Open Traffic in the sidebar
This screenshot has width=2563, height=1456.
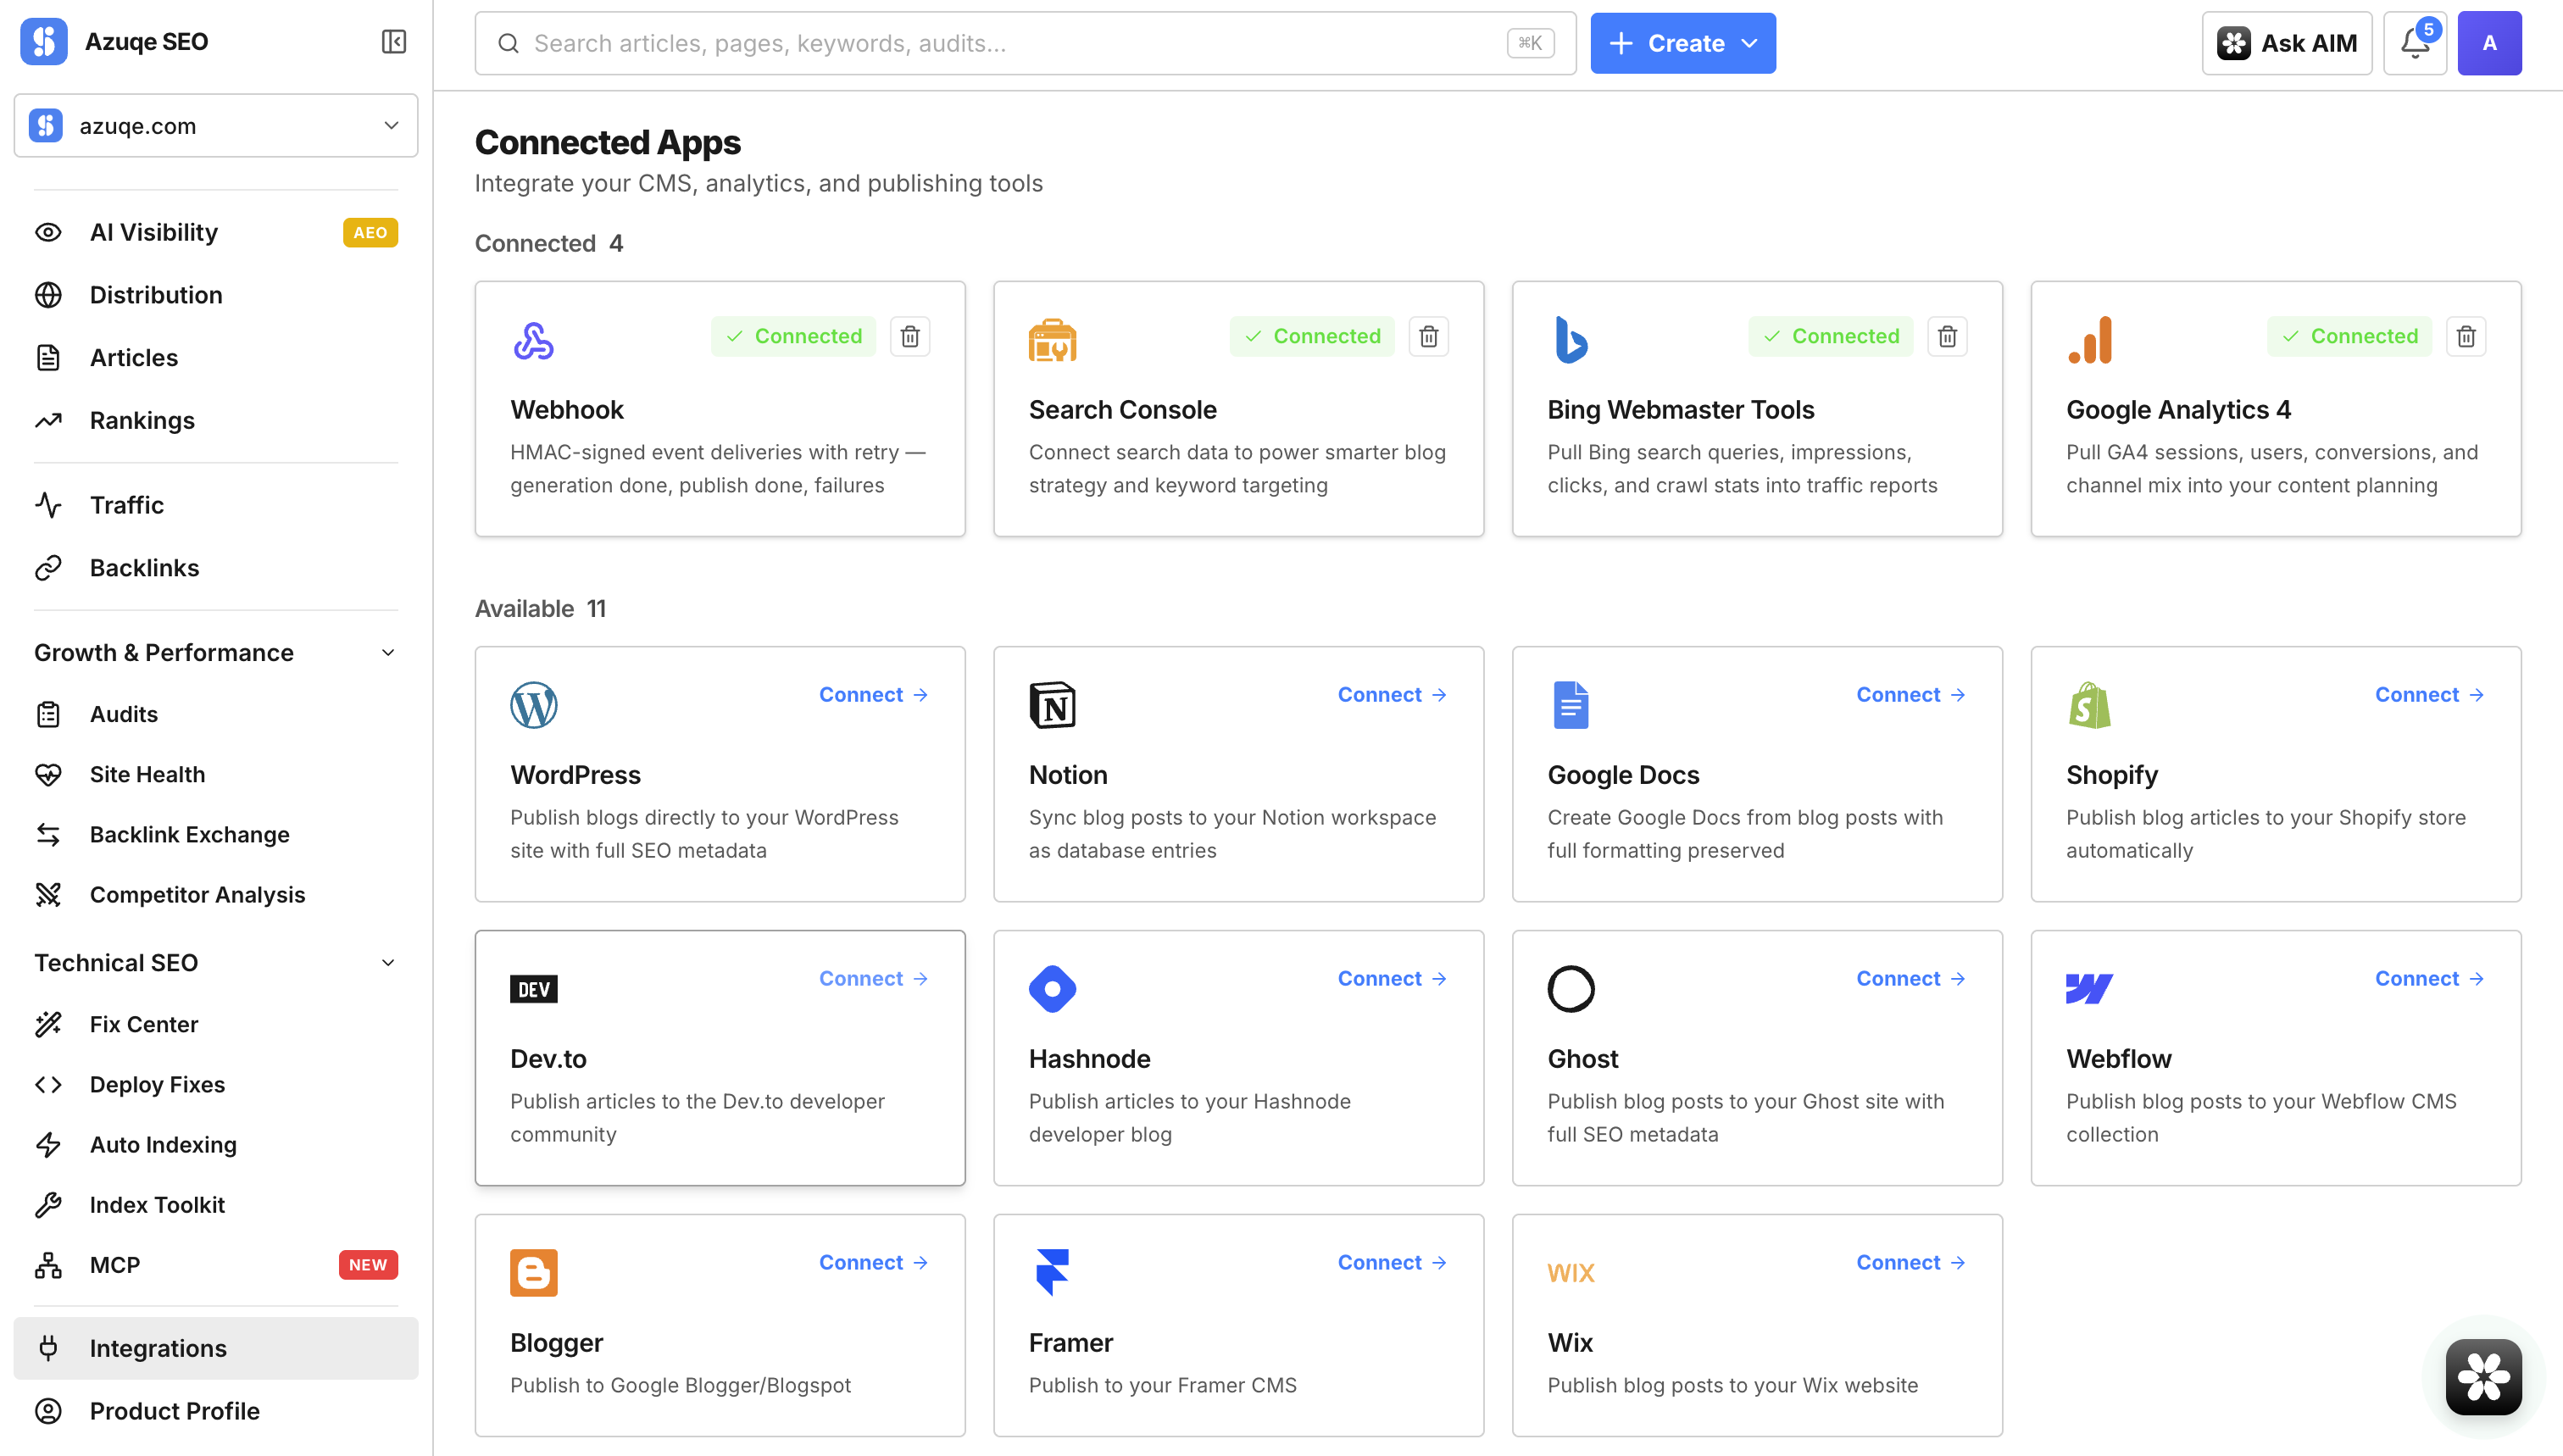[216, 505]
